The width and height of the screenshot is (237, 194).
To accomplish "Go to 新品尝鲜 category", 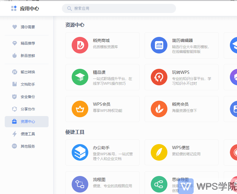I will pyautogui.click(x=27, y=56).
